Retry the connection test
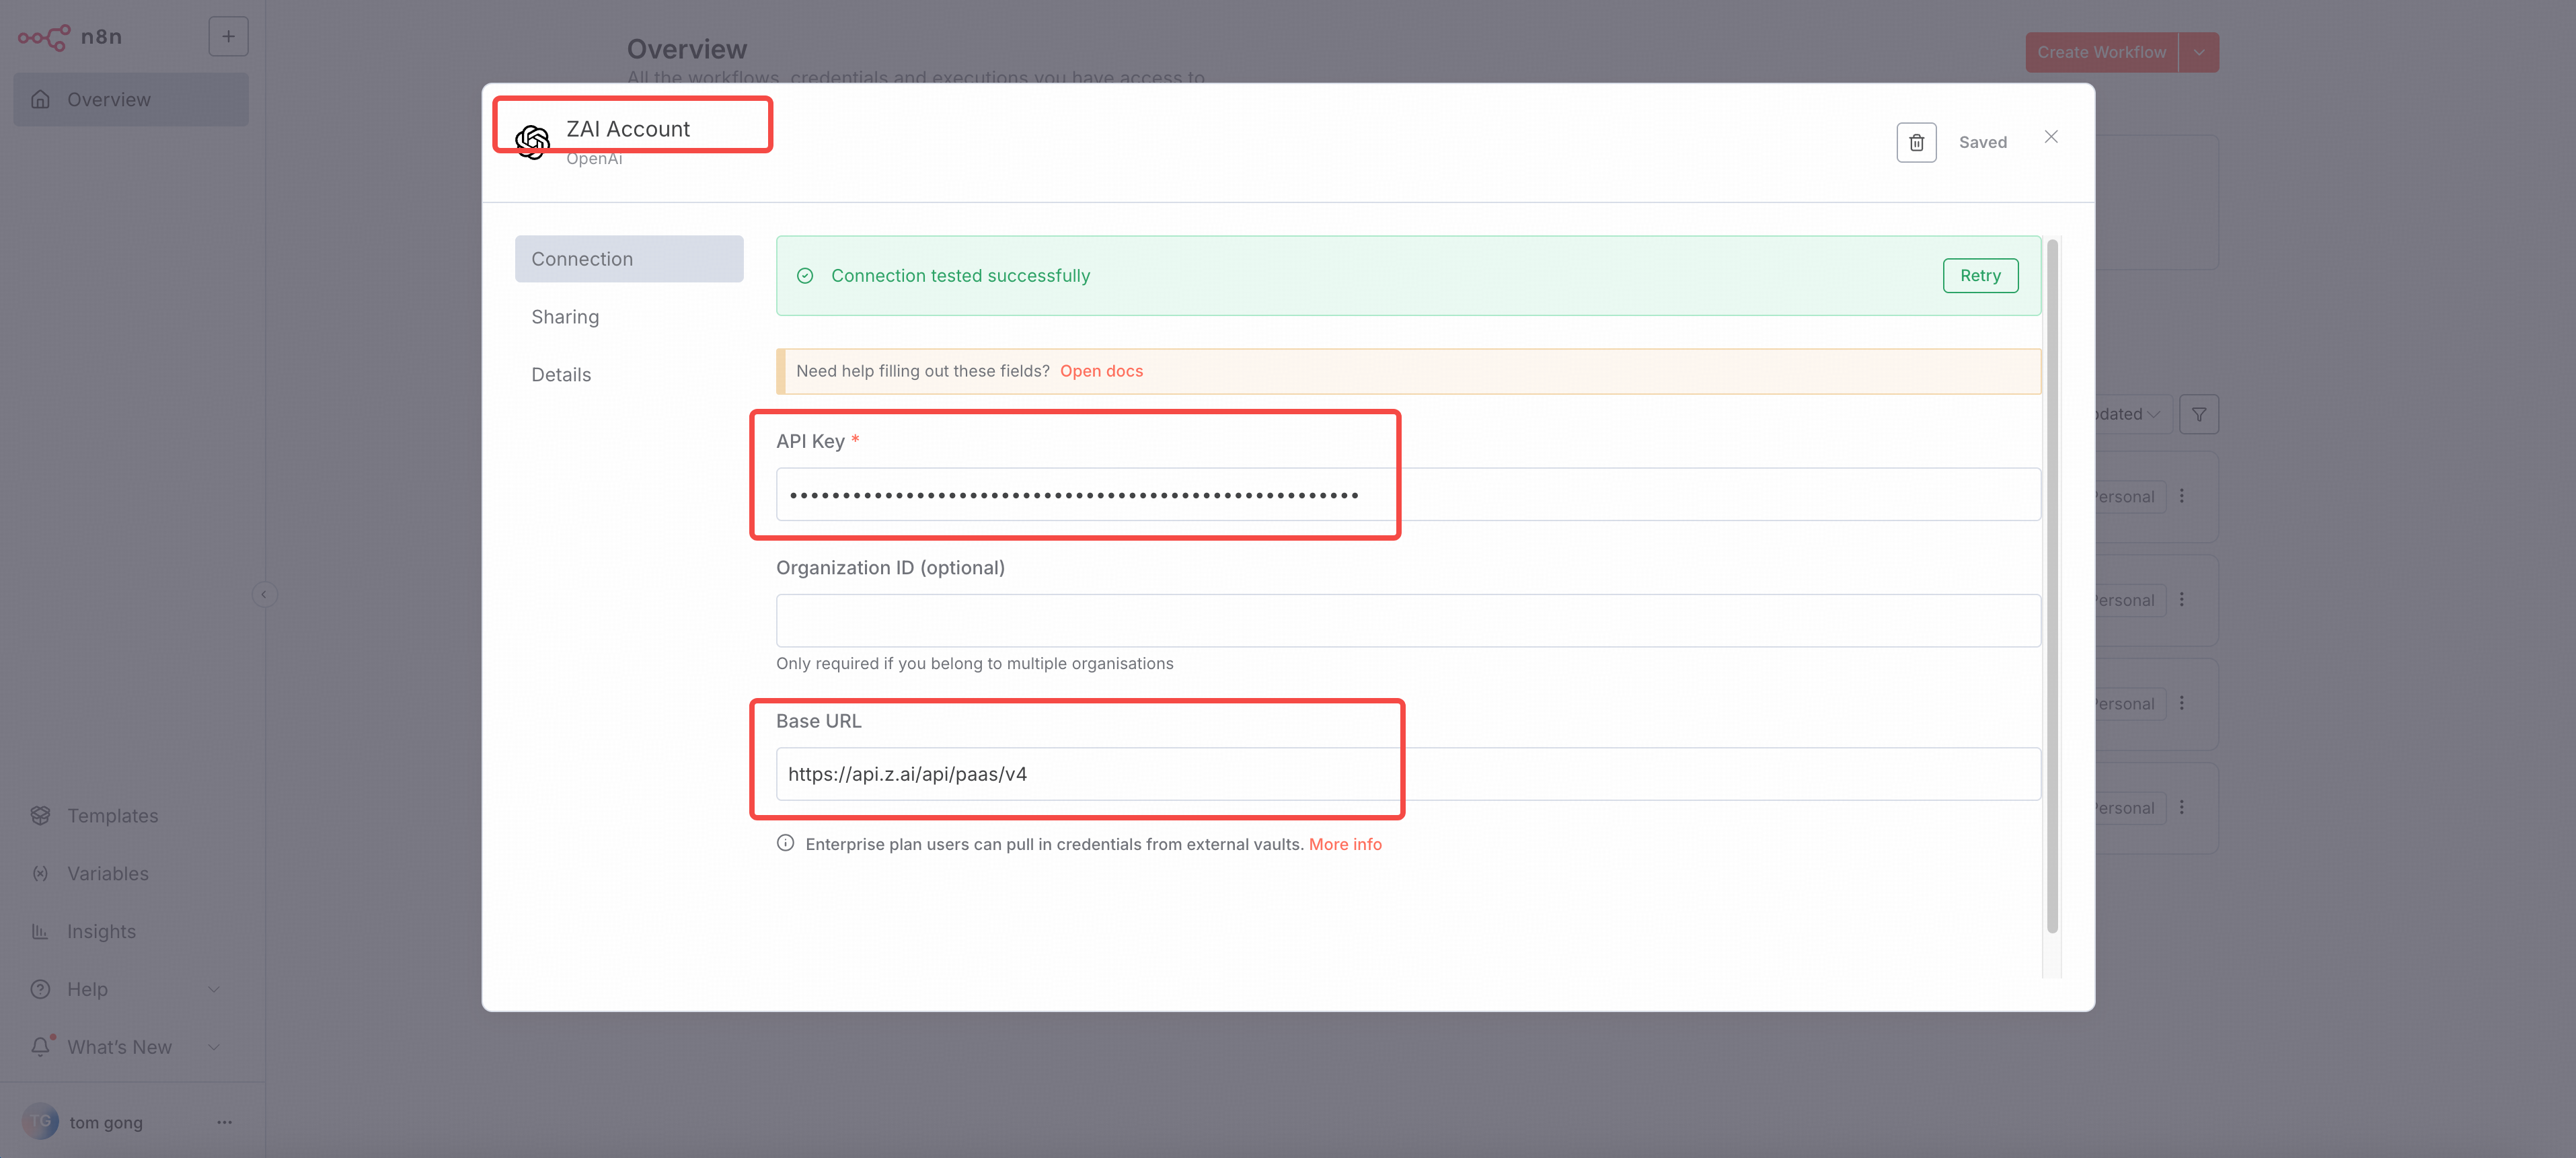The image size is (2576, 1158). [x=1979, y=276]
